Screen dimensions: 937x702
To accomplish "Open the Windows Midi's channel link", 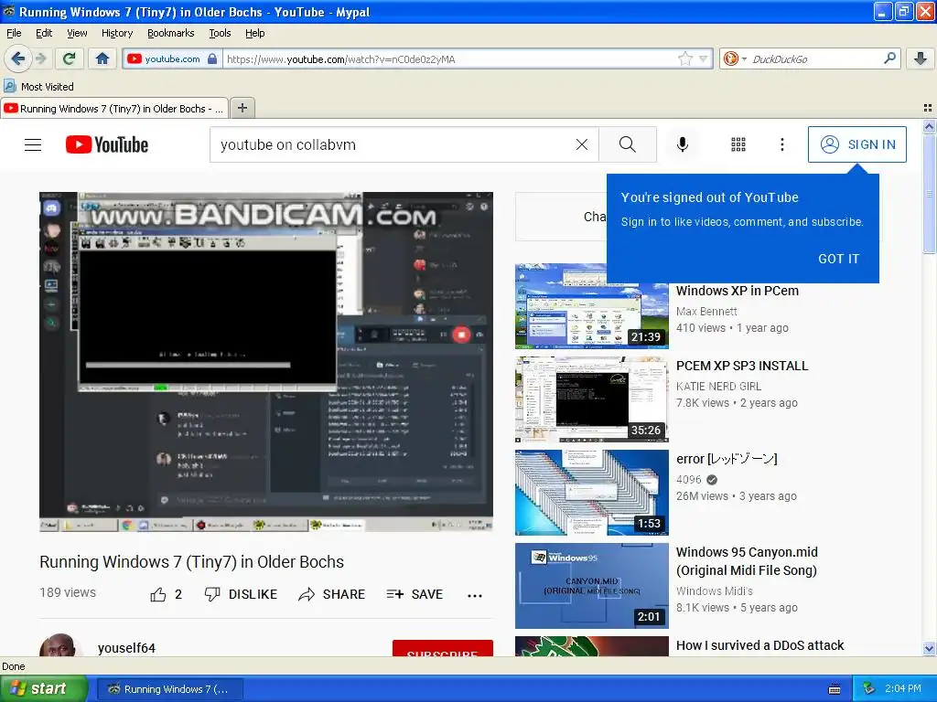I will coord(714,590).
